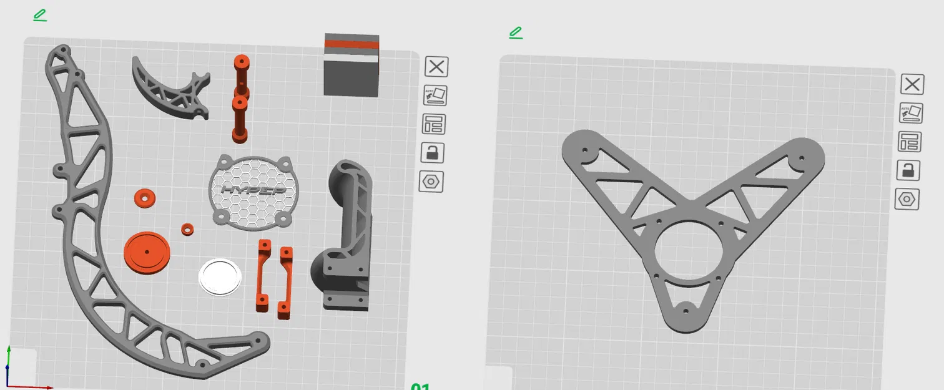Select the right orange clip bracket
The image size is (944, 390).
[285, 282]
